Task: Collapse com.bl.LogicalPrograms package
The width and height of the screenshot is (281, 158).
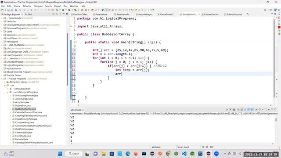Action: pos(8,92)
